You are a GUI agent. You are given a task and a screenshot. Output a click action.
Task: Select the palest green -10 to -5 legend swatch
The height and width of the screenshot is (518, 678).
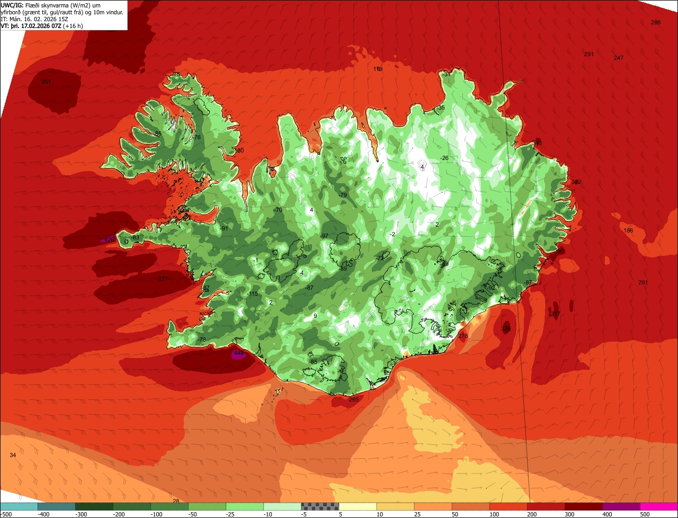coord(282,507)
